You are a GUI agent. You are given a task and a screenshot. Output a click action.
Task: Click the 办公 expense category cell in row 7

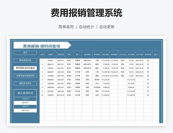pyautogui.click(x=97, y=84)
